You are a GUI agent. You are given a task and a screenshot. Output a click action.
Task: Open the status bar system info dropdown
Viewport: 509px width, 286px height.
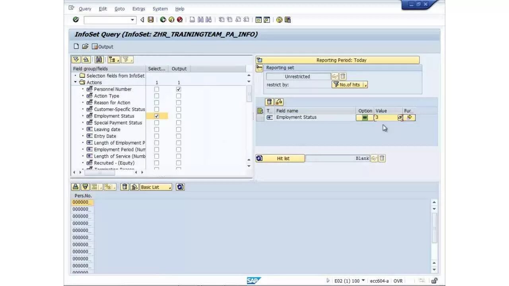point(363,281)
